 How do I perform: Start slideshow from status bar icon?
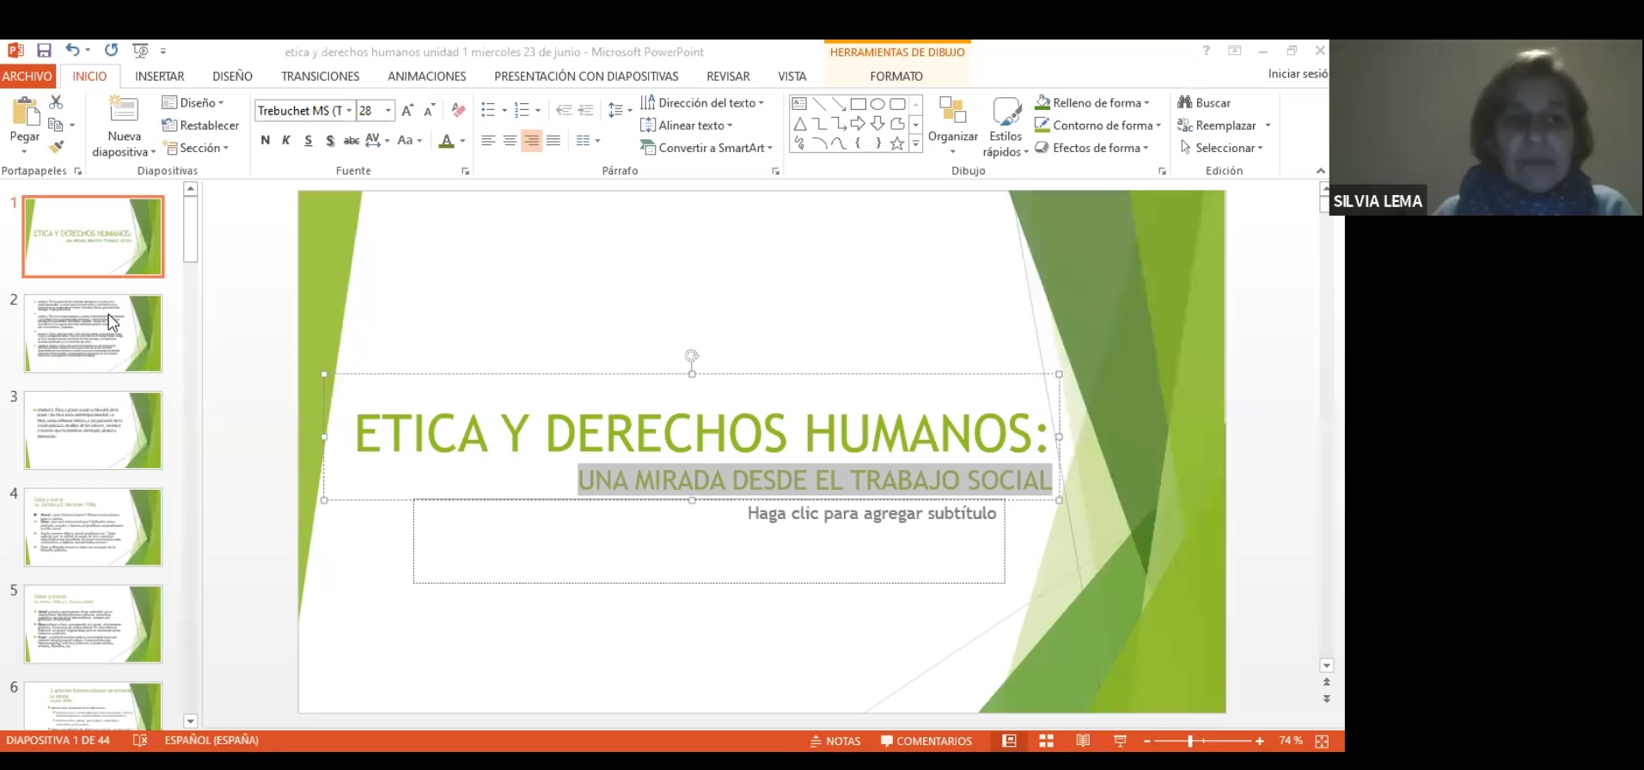[1120, 741]
